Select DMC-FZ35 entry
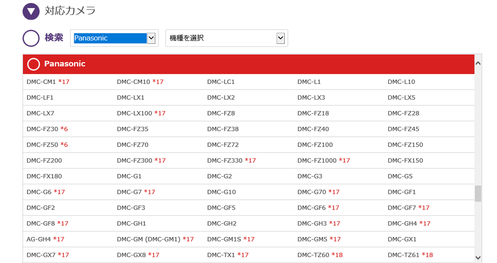Viewport: 497px width, 263px height. 133,129
